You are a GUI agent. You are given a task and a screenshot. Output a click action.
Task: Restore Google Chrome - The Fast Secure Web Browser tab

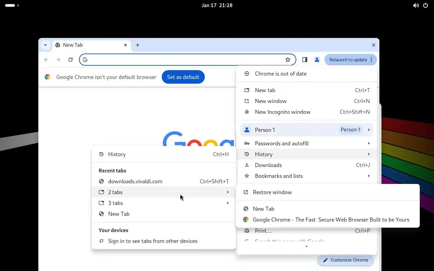[x=328, y=220]
